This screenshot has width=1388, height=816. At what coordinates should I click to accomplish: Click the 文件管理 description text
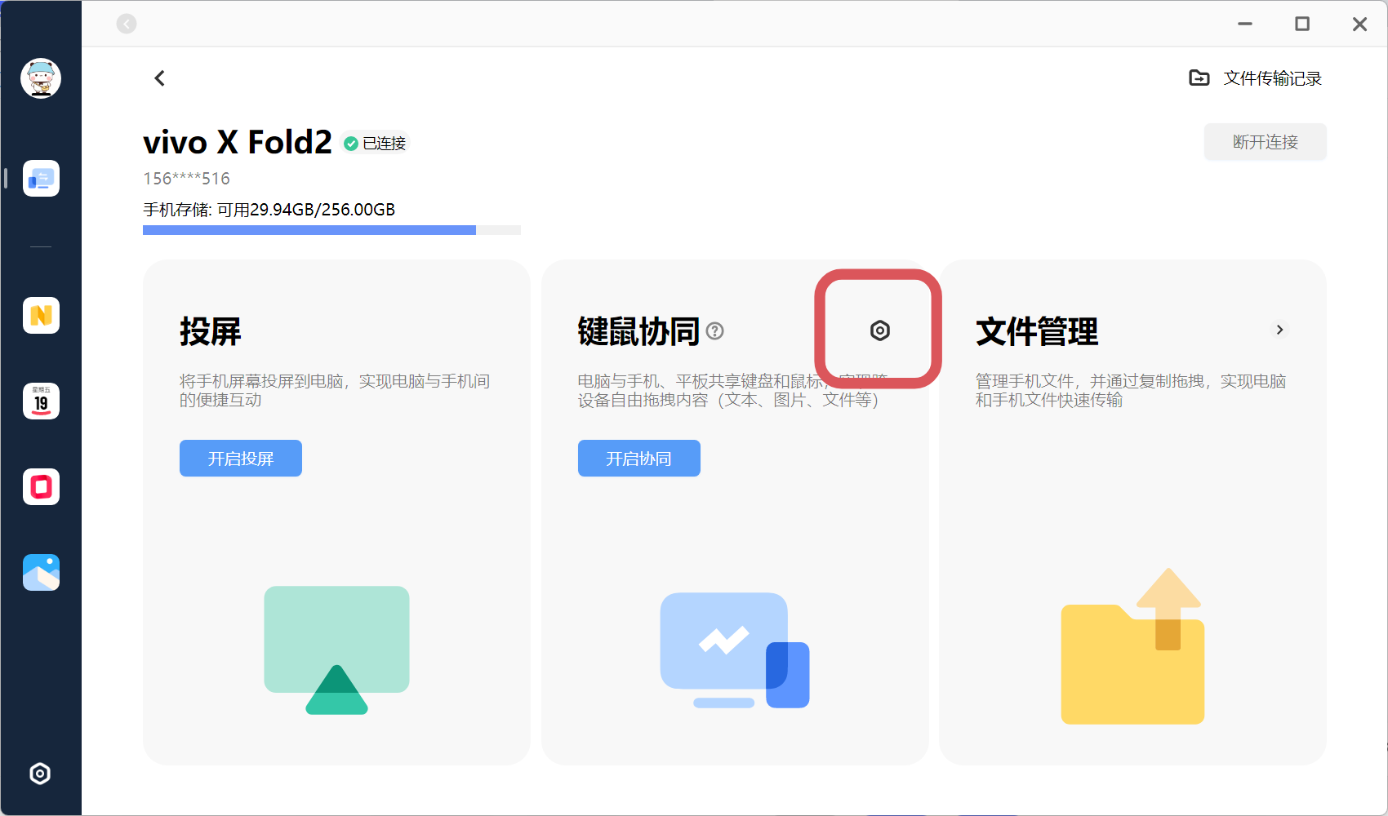pos(1131,390)
